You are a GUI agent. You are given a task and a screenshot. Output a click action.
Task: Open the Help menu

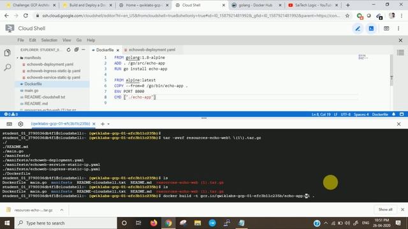tap(91, 40)
